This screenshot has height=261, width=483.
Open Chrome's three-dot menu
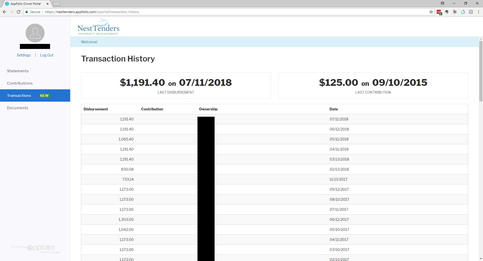tap(478, 12)
